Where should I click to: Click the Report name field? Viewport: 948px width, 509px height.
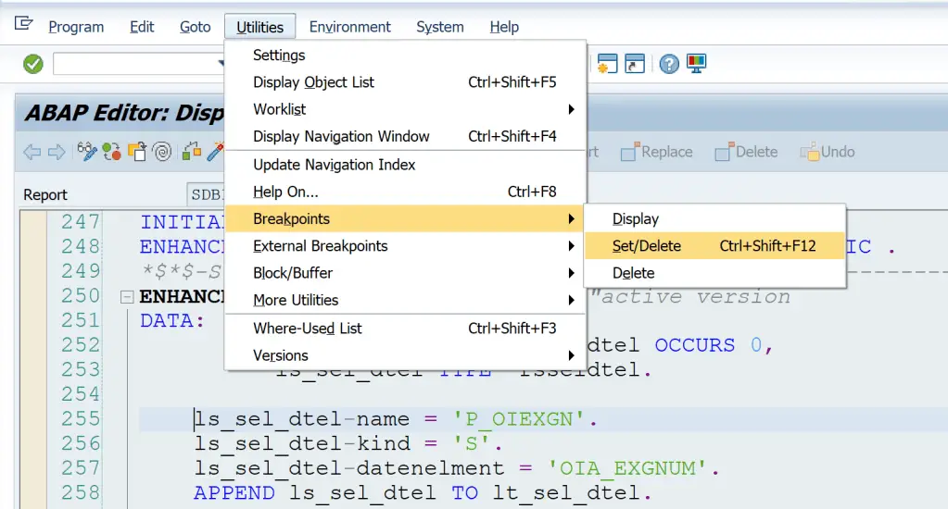[x=206, y=194]
